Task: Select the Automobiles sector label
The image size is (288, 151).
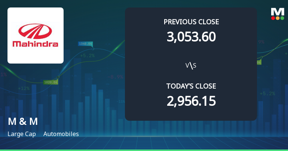Action: (61, 134)
